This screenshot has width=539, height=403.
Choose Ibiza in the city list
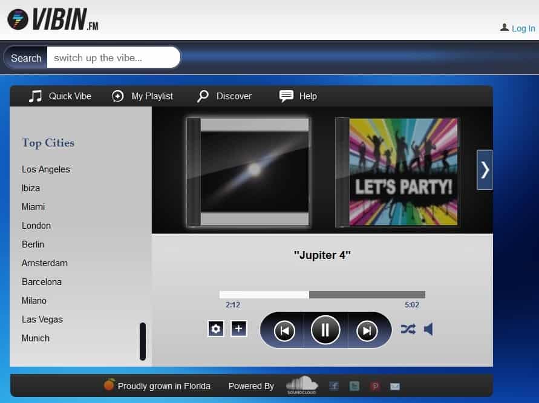(31, 188)
